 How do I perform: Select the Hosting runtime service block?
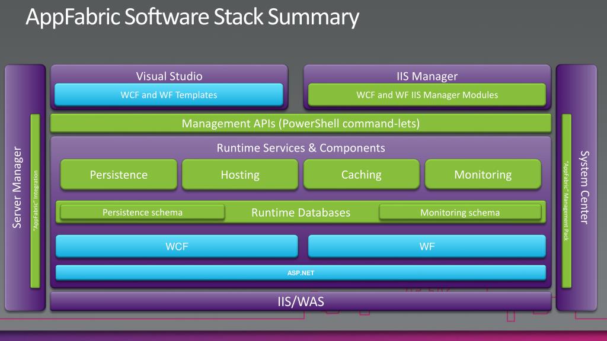tap(239, 175)
